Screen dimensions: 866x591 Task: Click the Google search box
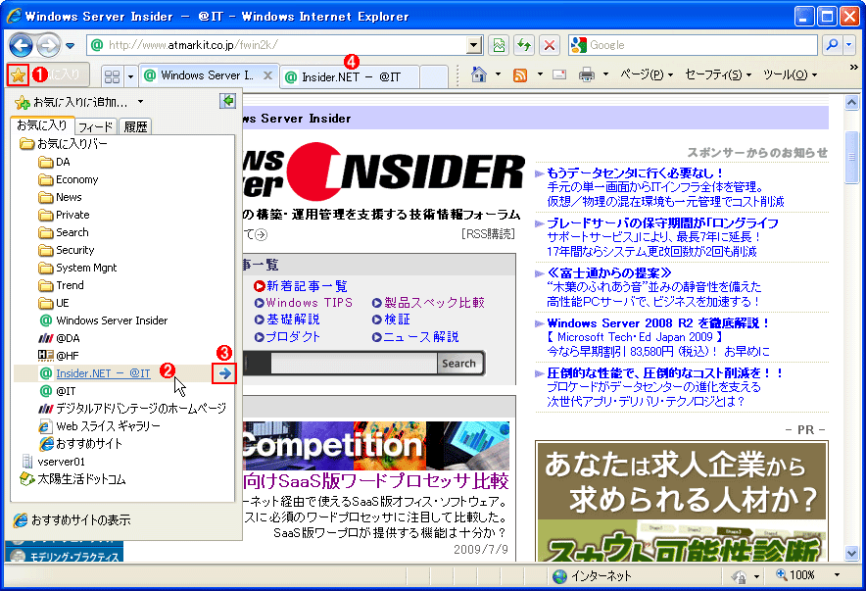click(x=694, y=45)
